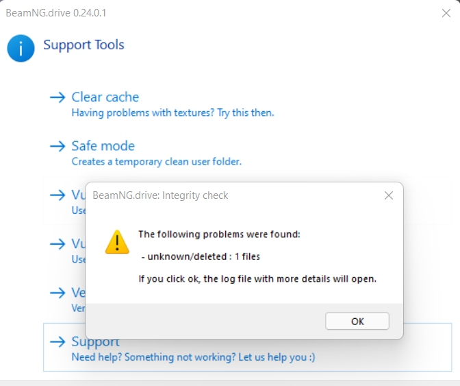Click the arrow icon beside the Support option
Image resolution: width=460 pixels, height=386 pixels.
(x=57, y=341)
